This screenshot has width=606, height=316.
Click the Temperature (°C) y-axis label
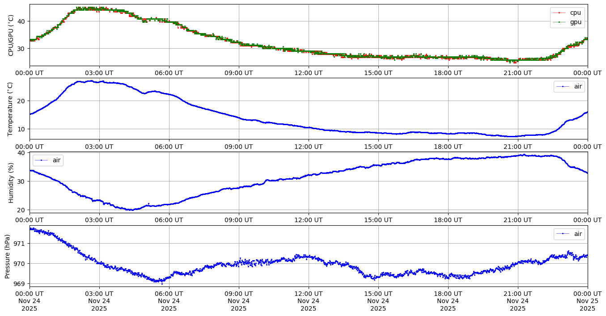click(11, 109)
